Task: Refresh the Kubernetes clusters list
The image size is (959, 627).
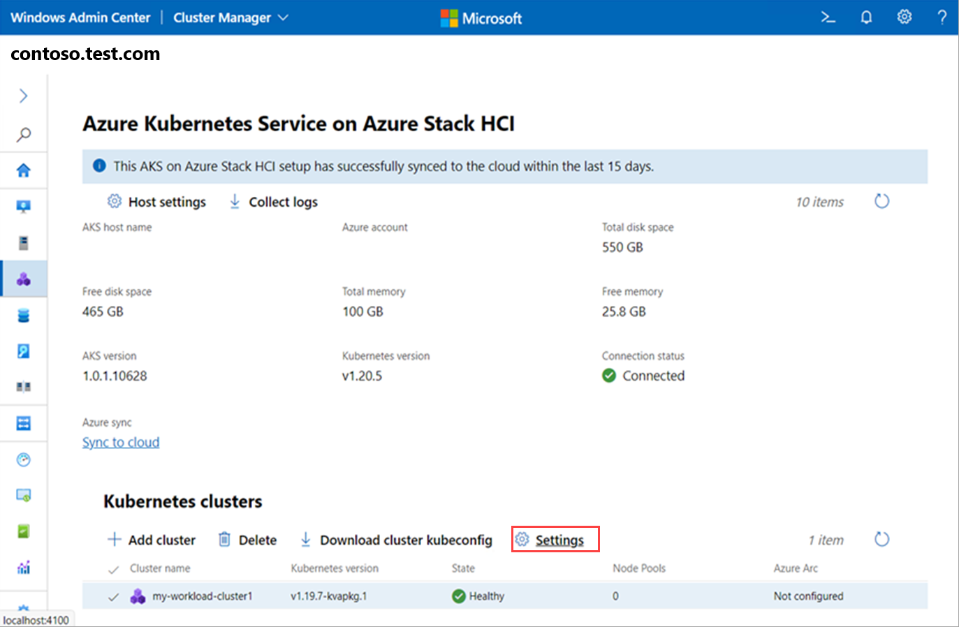Action: (x=882, y=539)
